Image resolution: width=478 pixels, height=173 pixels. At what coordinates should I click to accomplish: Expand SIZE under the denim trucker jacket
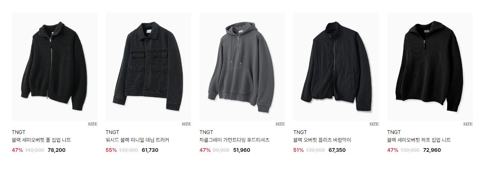click(x=186, y=124)
